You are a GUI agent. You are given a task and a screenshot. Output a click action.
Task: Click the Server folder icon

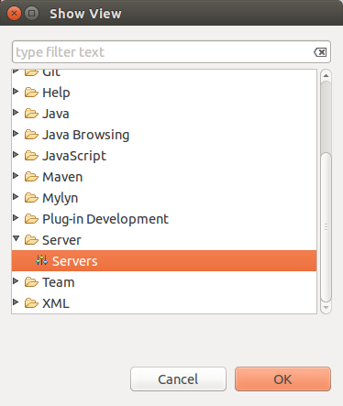[x=31, y=239]
